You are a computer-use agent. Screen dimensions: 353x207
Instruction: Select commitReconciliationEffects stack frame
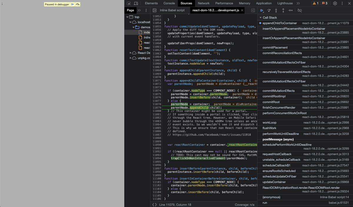click(x=305, y=55)
